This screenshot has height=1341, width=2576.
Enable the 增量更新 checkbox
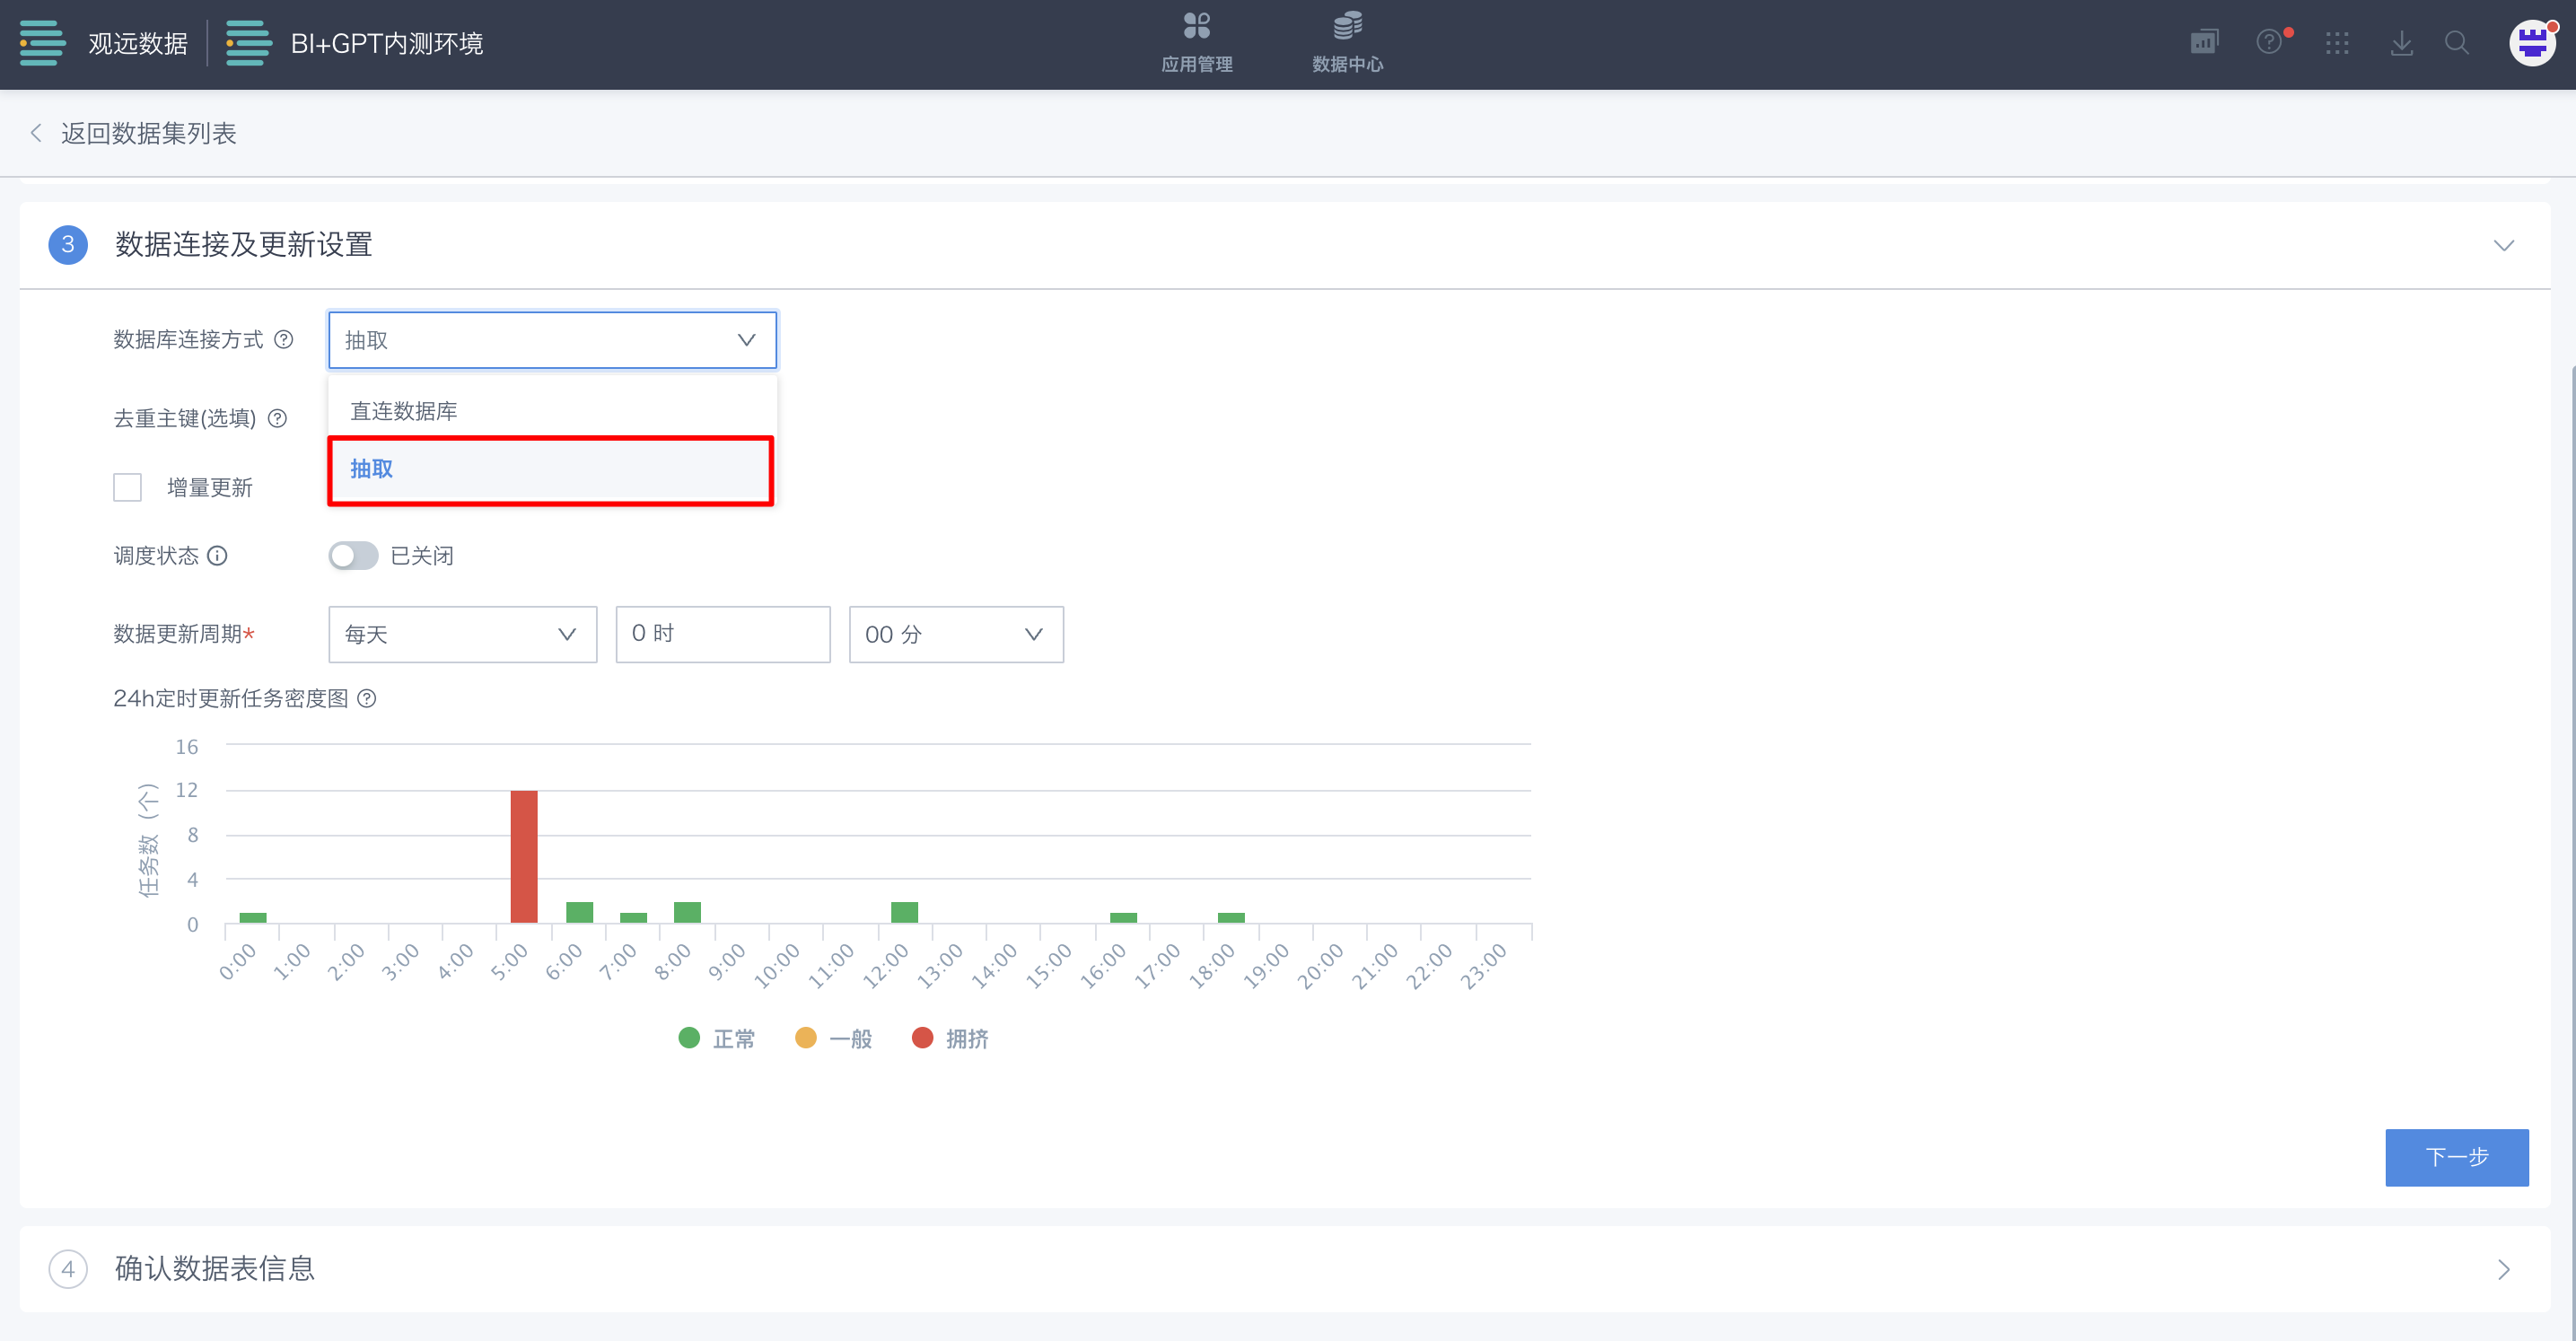point(127,487)
